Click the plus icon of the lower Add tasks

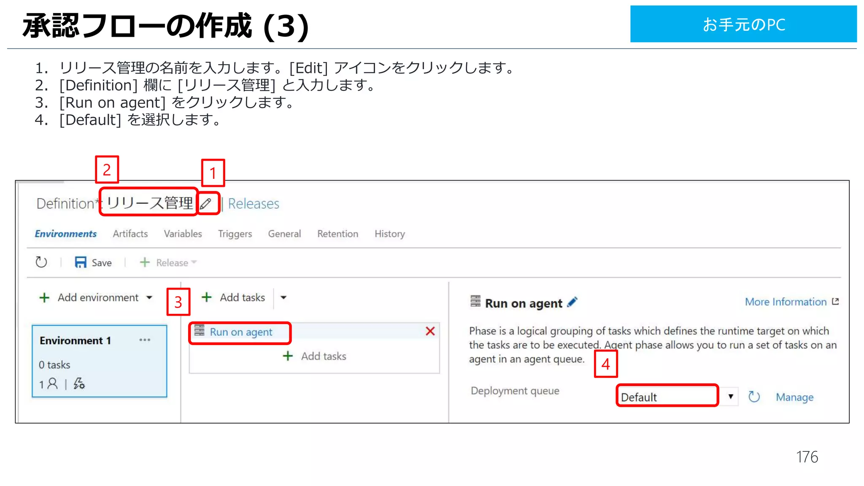(x=288, y=356)
